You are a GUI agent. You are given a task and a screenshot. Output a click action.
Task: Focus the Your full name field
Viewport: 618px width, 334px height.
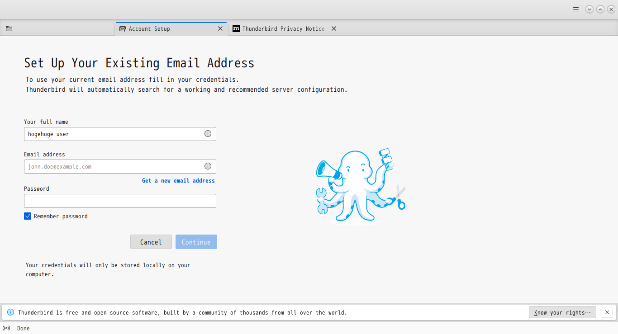[120, 134]
